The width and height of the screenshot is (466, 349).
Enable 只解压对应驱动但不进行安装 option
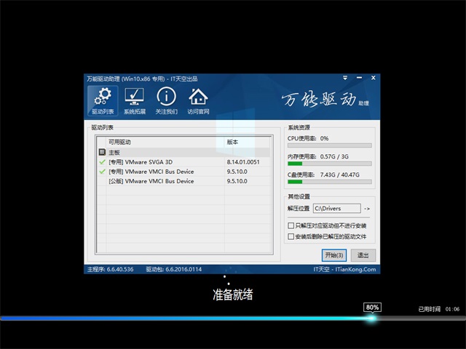(x=291, y=227)
